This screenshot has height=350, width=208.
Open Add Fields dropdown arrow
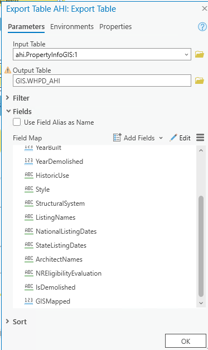pos(161,138)
